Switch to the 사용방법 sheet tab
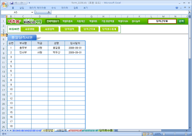 pos(47,130)
